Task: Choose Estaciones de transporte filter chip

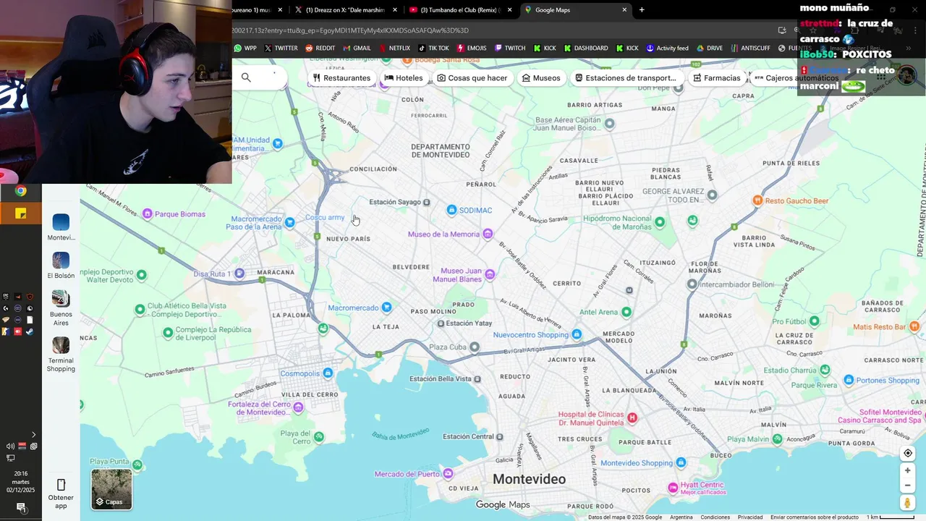Action: 626,77
